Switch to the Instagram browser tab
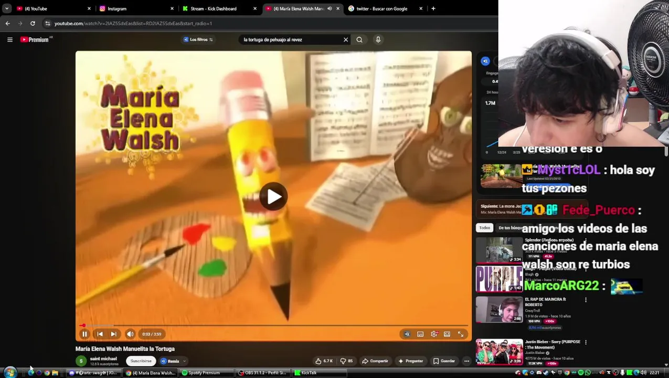This screenshot has height=378, width=669. coord(135,8)
